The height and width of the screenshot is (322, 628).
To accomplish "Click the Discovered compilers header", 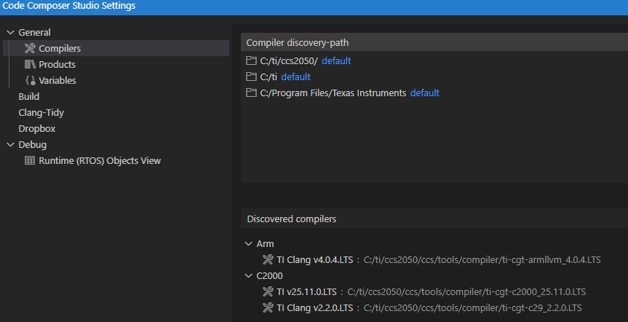I will (292, 219).
